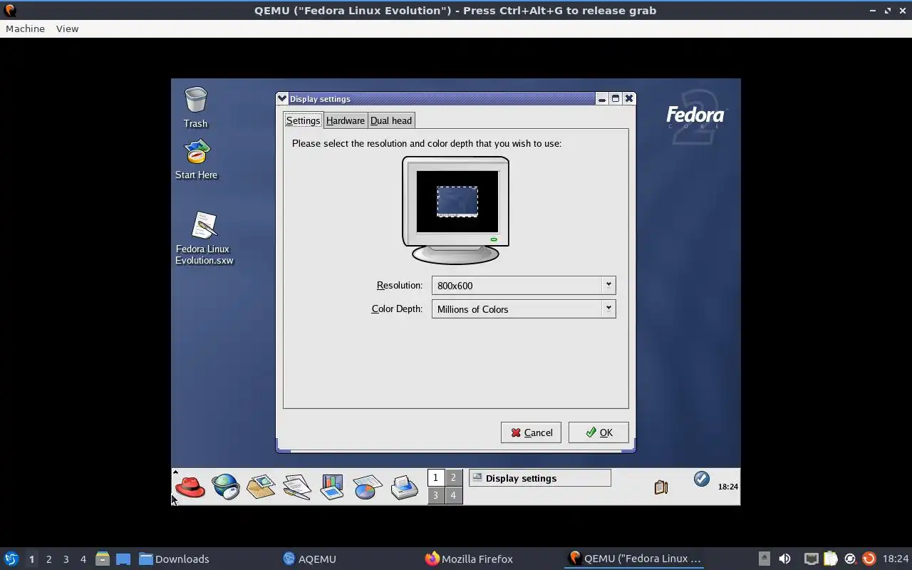Maximize the Display settings dialog

point(616,99)
